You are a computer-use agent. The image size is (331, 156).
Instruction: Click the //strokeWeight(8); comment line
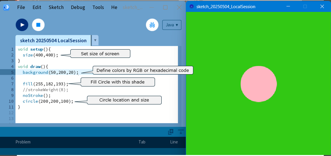pos(46,90)
